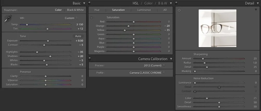Click the Radius value 1.0
This screenshot has height=111, width=261.
(255, 63)
